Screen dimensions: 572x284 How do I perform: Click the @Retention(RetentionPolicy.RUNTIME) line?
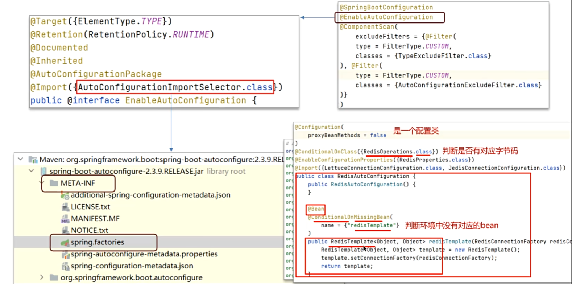click(x=122, y=34)
